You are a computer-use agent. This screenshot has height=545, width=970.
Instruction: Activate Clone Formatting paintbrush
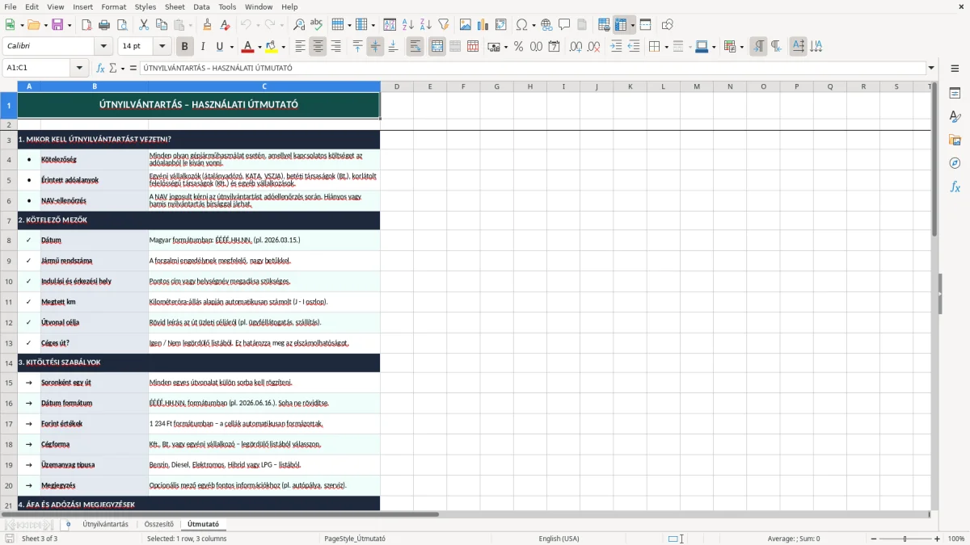[x=208, y=25]
